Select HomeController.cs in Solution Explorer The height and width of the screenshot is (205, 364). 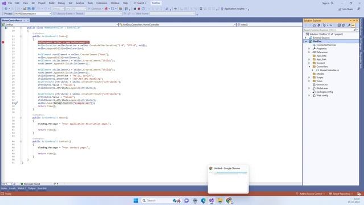pyautogui.click(x=329, y=70)
